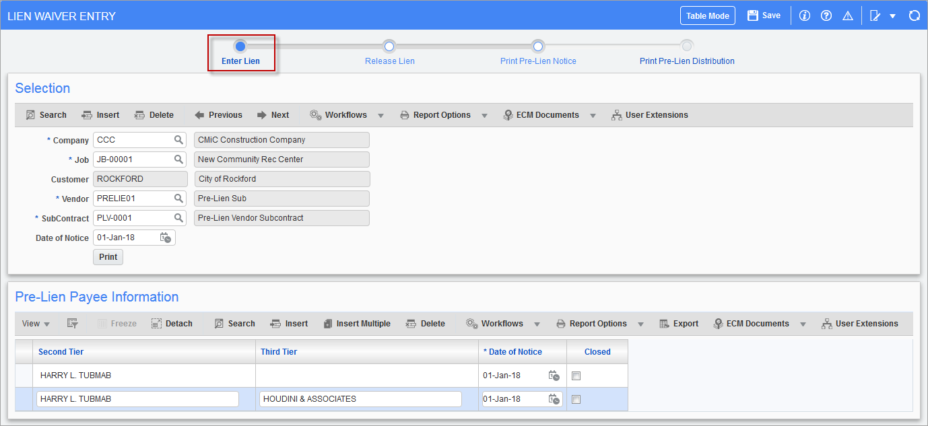Screen dimensions: 928x426
Task: Sort by the Second Tier column header
Action: point(61,351)
